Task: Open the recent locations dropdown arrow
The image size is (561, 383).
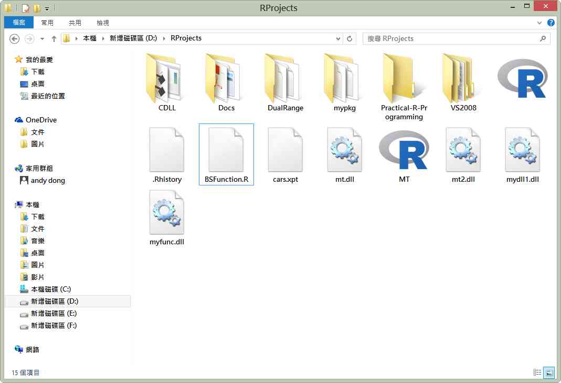Action: pos(42,38)
